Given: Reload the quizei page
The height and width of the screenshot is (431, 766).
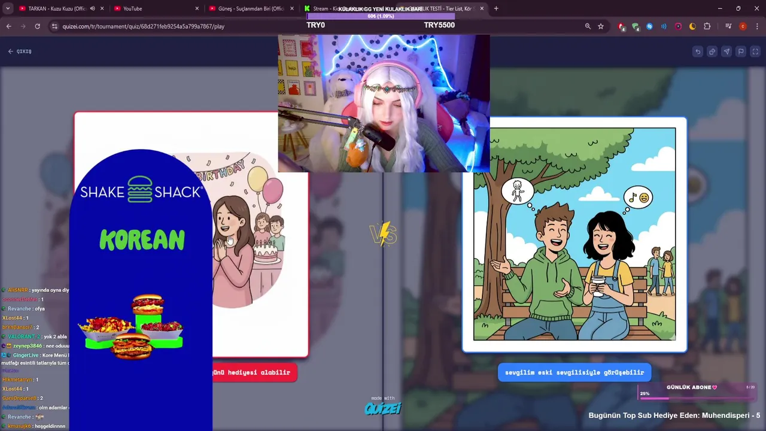Looking at the screenshot, I should point(37,26).
